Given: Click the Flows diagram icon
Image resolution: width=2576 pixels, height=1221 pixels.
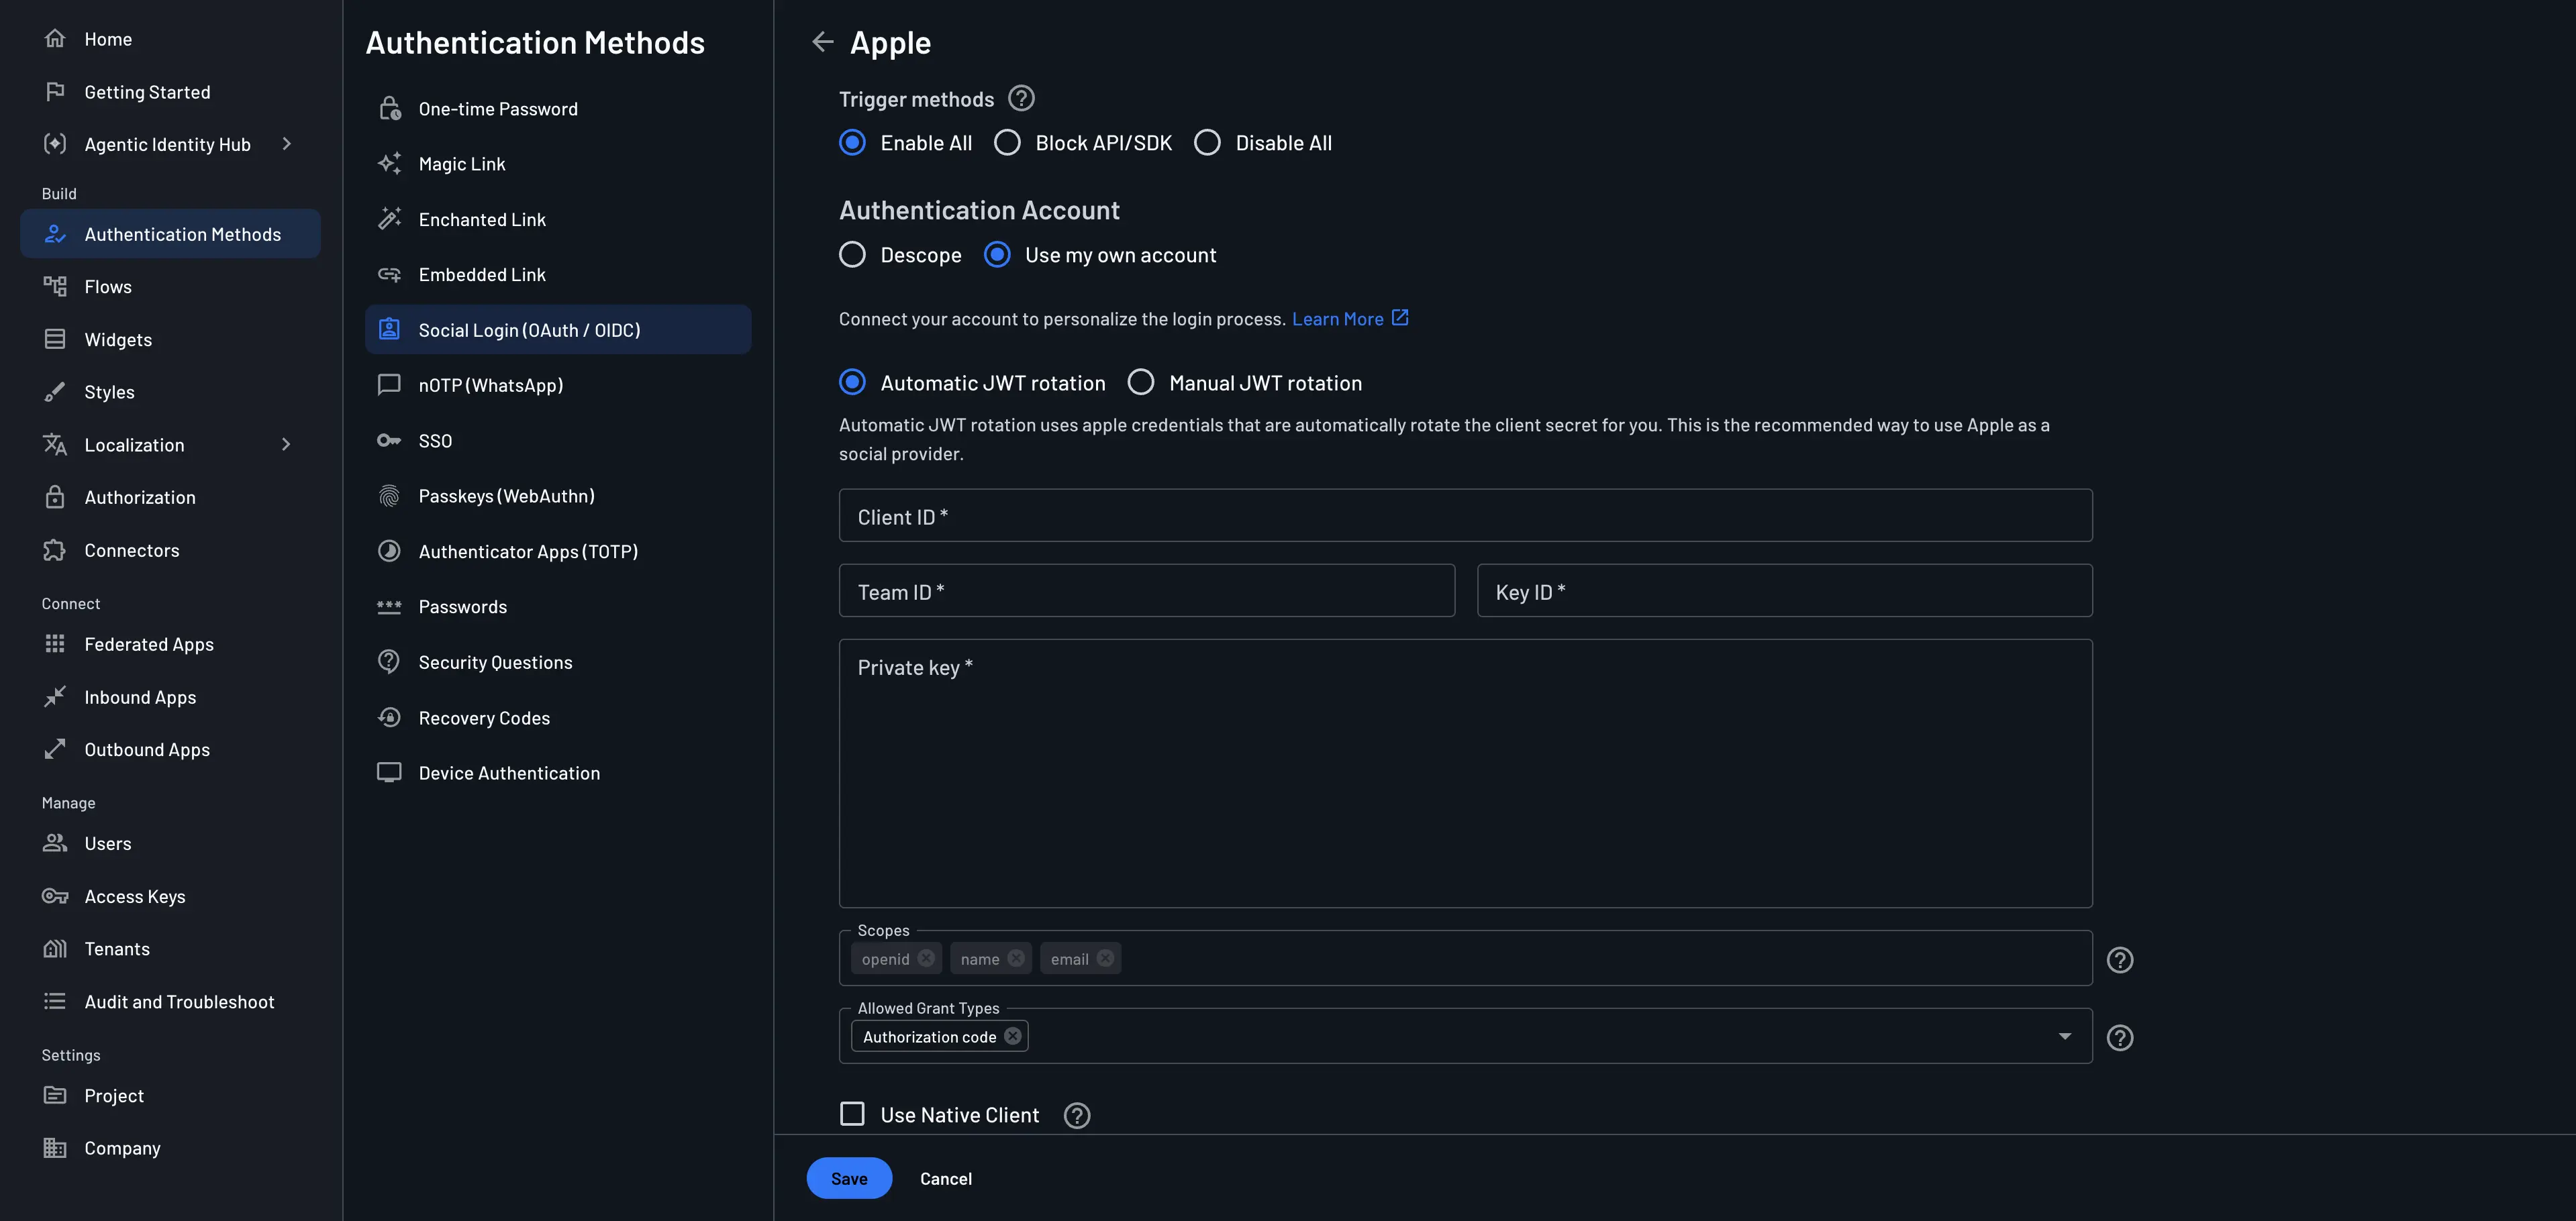Looking at the screenshot, I should (55, 286).
